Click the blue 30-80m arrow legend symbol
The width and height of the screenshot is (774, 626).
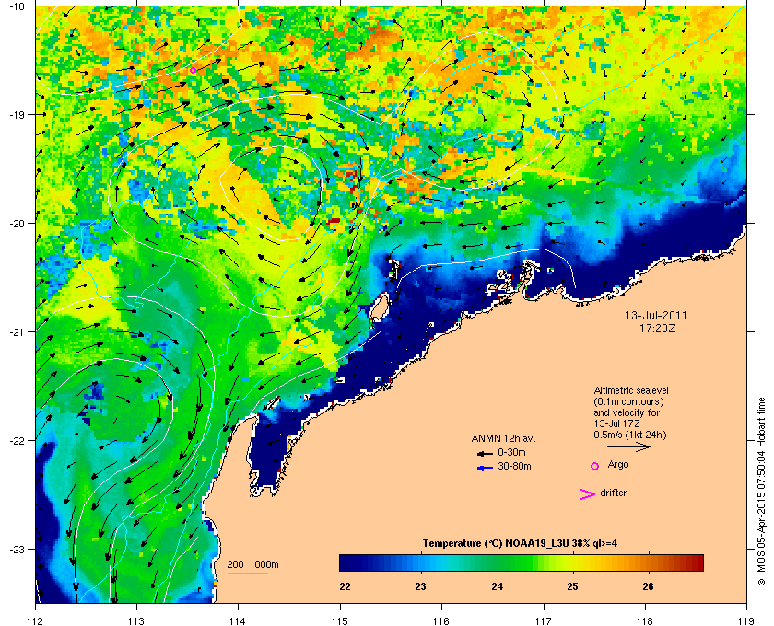[x=485, y=468]
